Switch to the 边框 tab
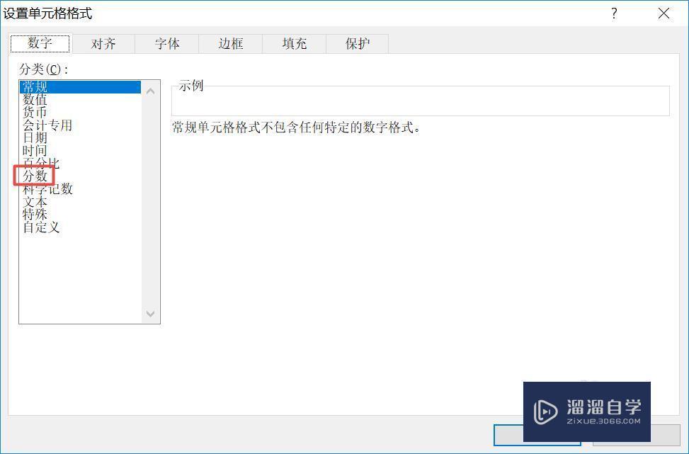 click(x=231, y=44)
